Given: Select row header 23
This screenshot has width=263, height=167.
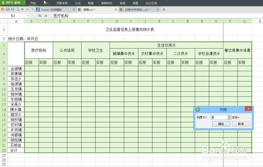Looking at the screenshot, I should click(x=4, y=155).
